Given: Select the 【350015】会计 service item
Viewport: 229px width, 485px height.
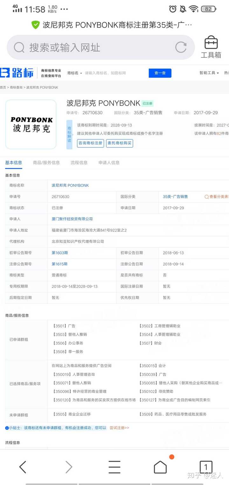Looking at the screenshot, I should pyautogui.click(x=152, y=366).
